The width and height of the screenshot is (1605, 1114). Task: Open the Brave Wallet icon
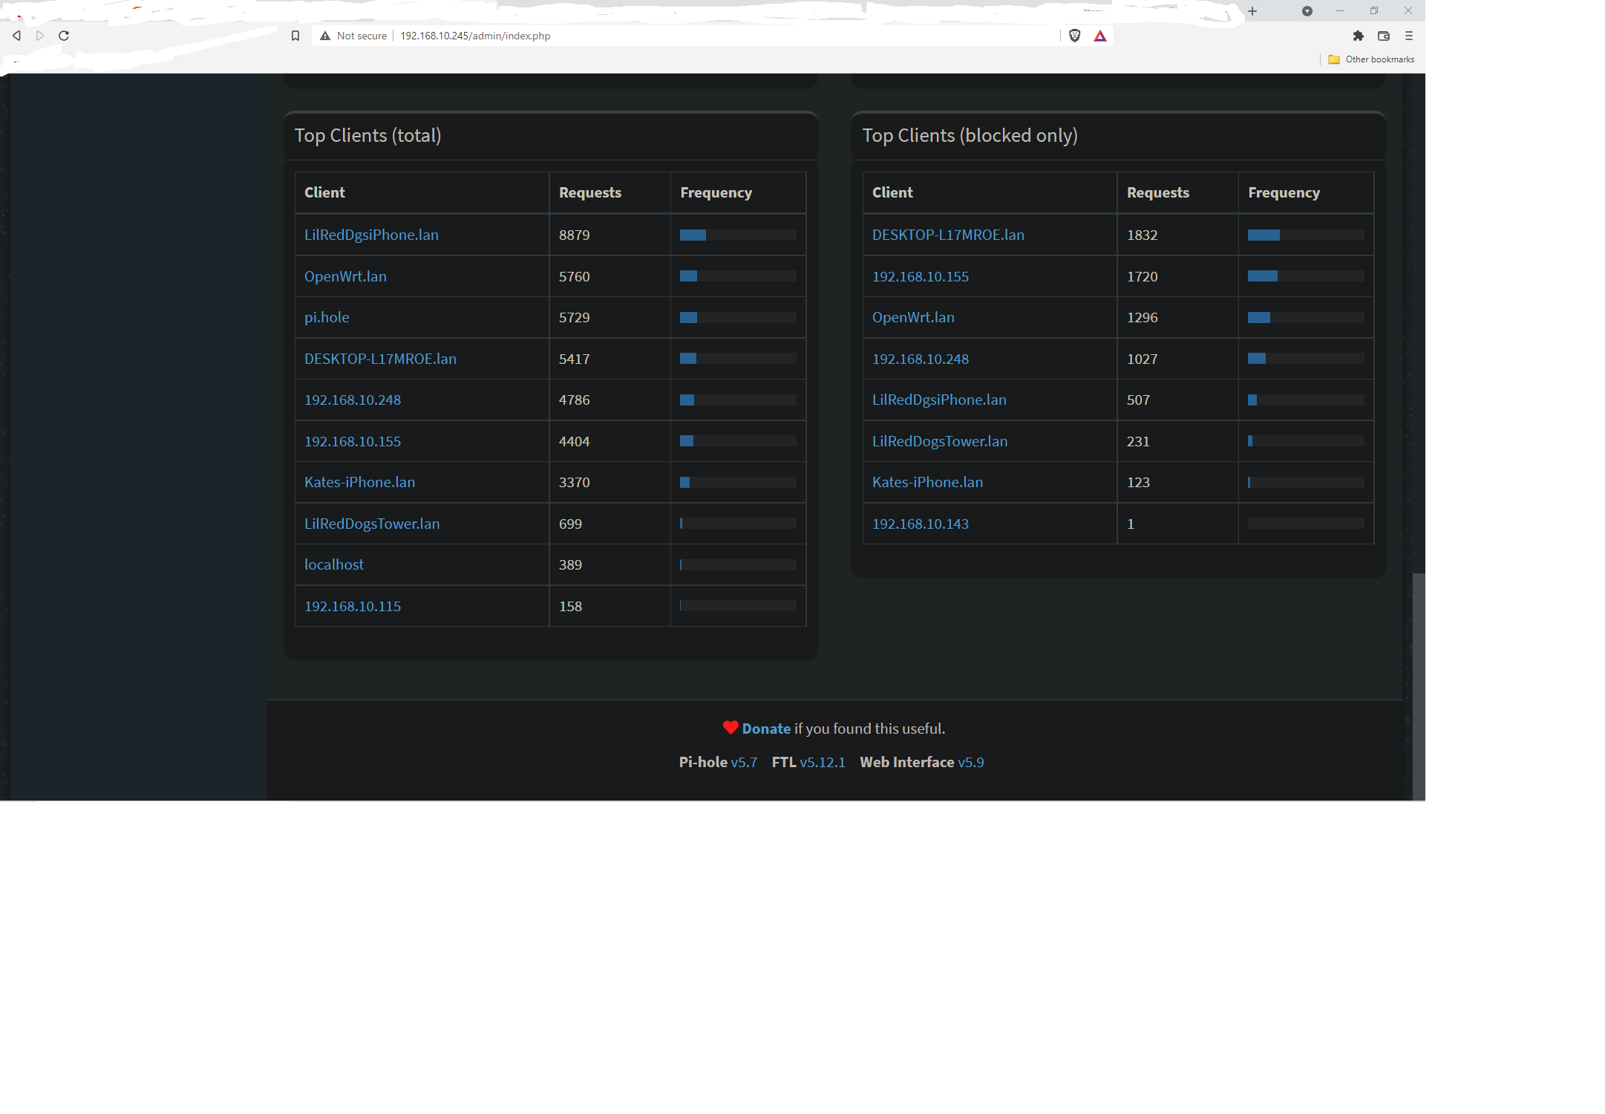(1384, 36)
